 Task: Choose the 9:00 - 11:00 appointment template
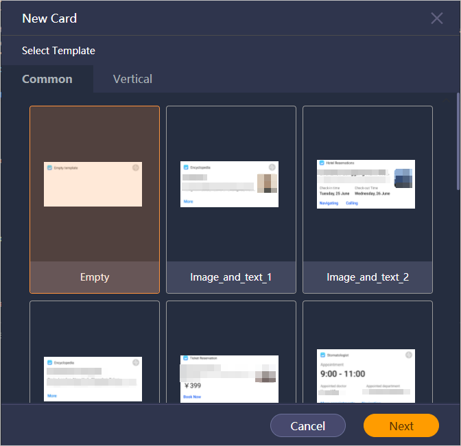(368, 352)
